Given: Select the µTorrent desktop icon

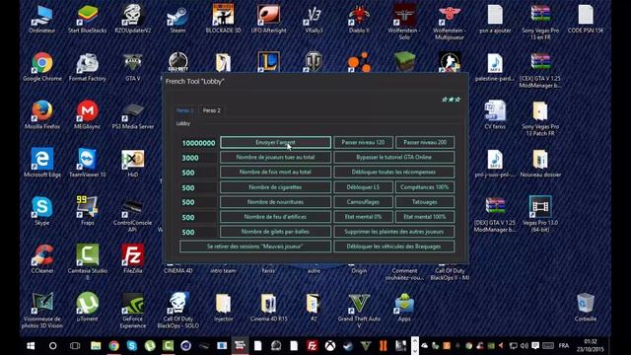Looking at the screenshot, I should [88, 308].
